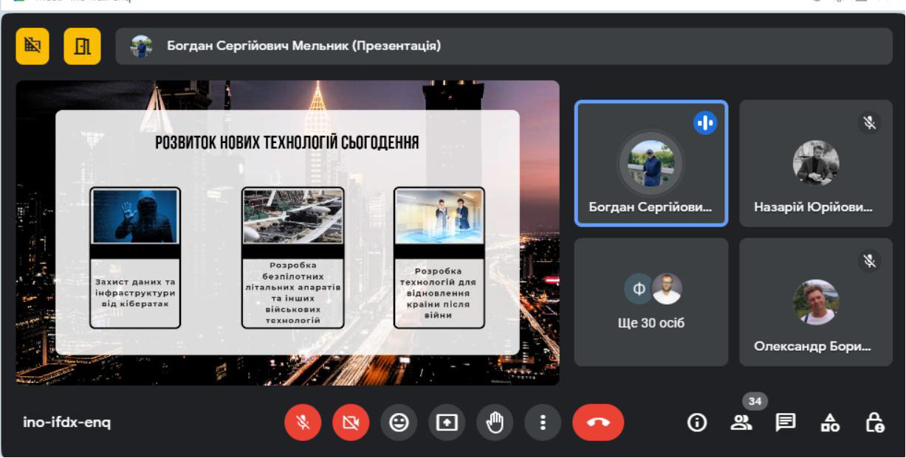Open meeting details info icon
The width and height of the screenshot is (906, 458).
click(x=696, y=423)
